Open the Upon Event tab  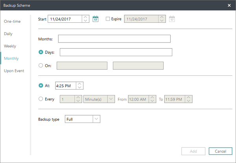click(x=14, y=71)
